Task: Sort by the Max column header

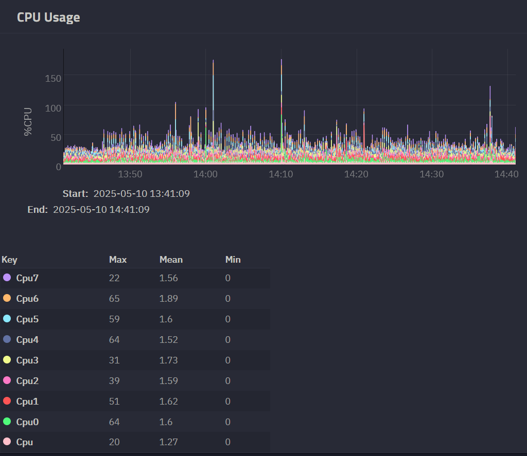Action: pos(118,260)
